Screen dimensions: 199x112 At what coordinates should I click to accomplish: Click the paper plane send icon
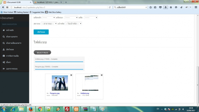coord(181,7)
